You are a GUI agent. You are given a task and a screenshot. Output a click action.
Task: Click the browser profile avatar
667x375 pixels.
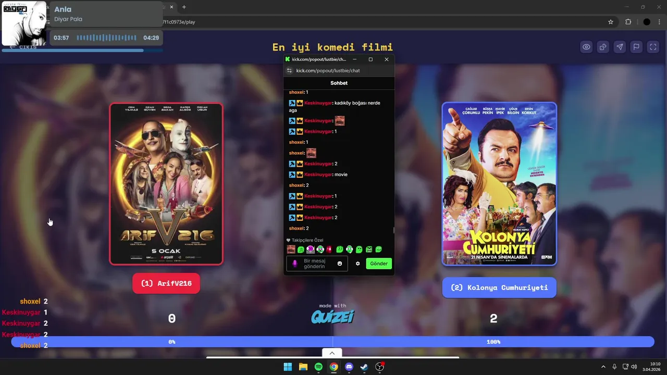tap(647, 22)
